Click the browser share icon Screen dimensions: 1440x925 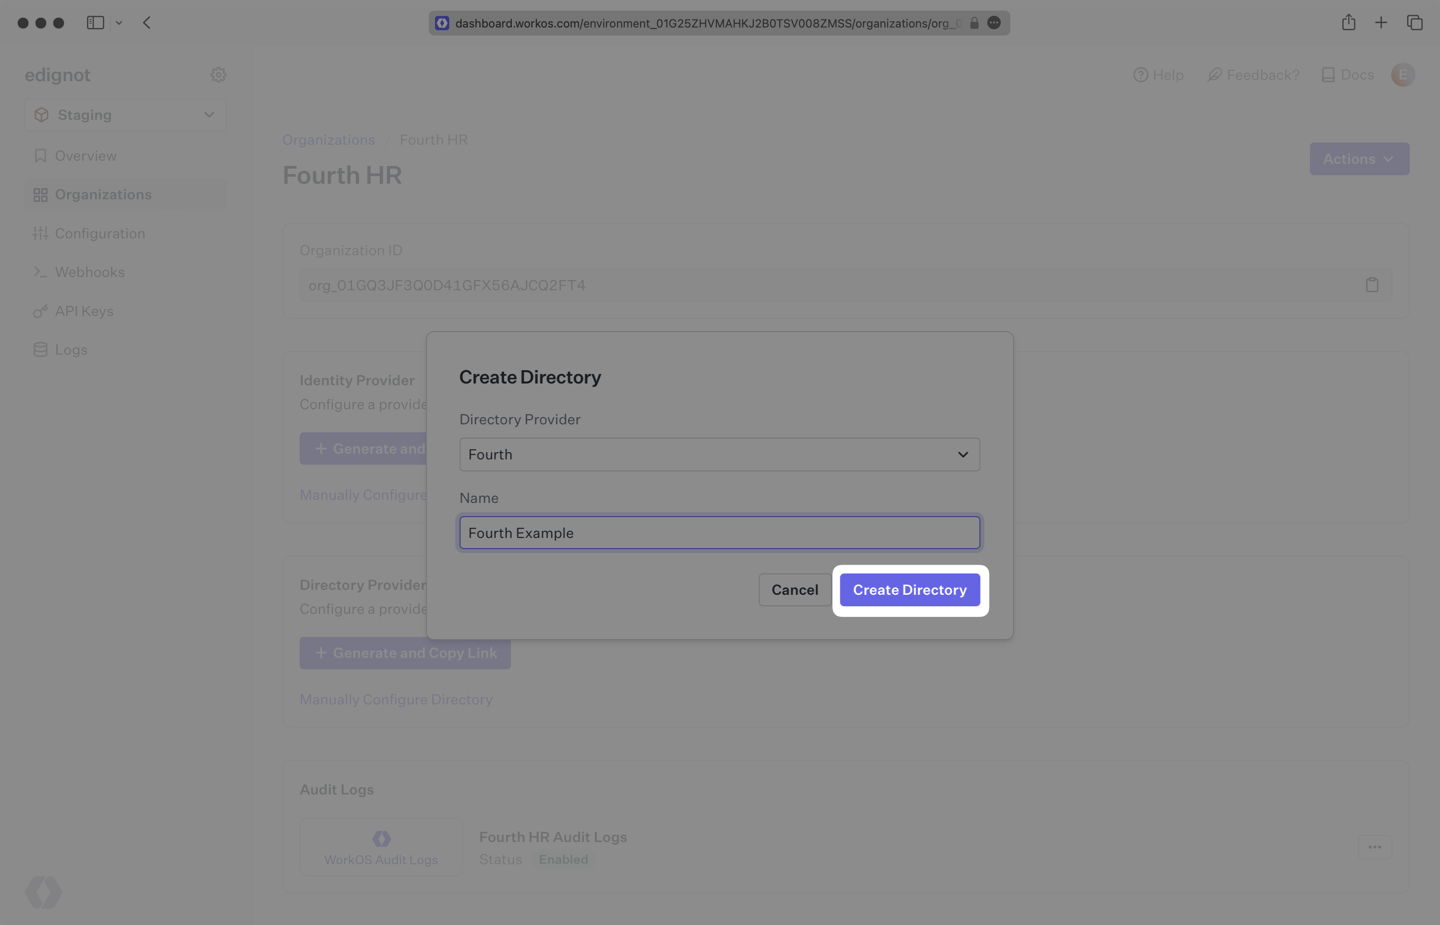coord(1348,23)
